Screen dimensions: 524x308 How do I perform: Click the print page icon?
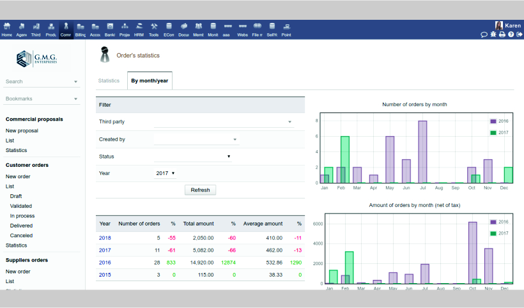coord(502,35)
